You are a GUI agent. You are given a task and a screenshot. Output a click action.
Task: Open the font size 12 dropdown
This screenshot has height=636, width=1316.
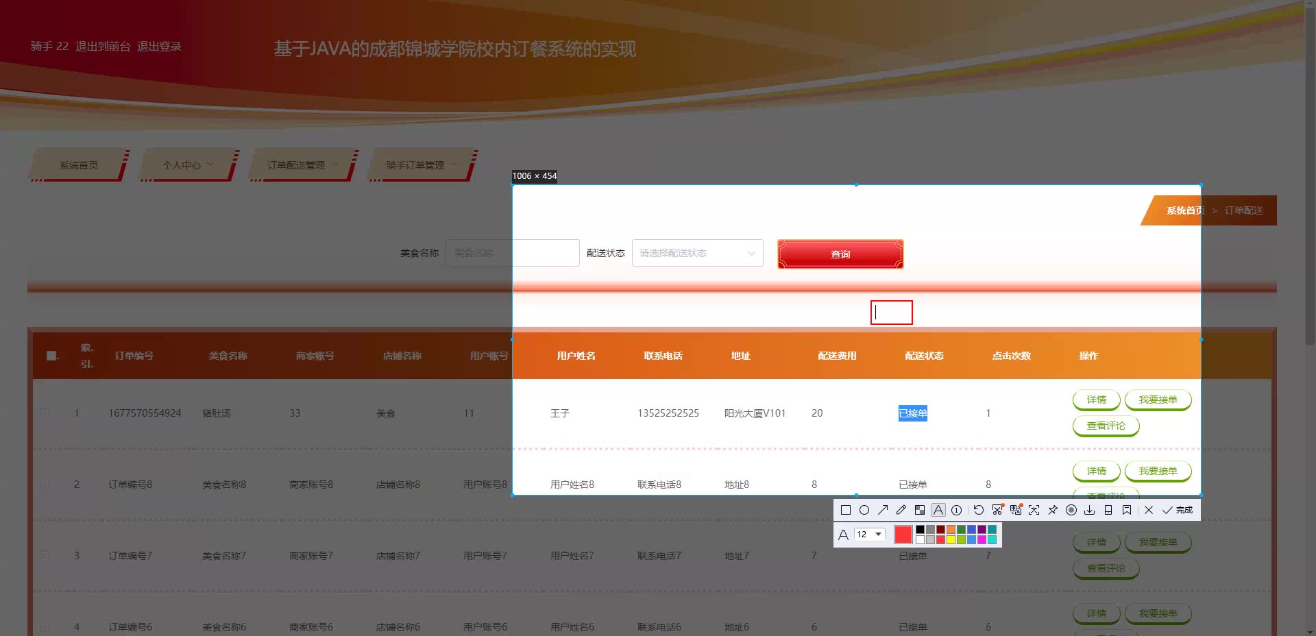click(x=870, y=535)
